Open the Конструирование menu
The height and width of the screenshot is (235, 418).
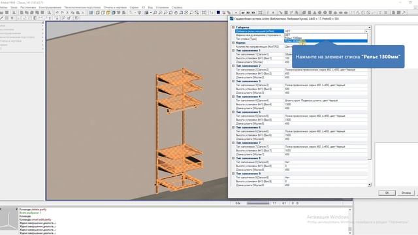(50, 7)
